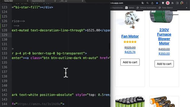Click the zoom magnifier icon in address bar
The width and height of the screenshot is (190, 107).
(x=148, y=3)
